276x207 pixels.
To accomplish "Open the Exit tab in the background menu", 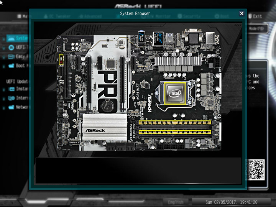I will click(255, 16).
